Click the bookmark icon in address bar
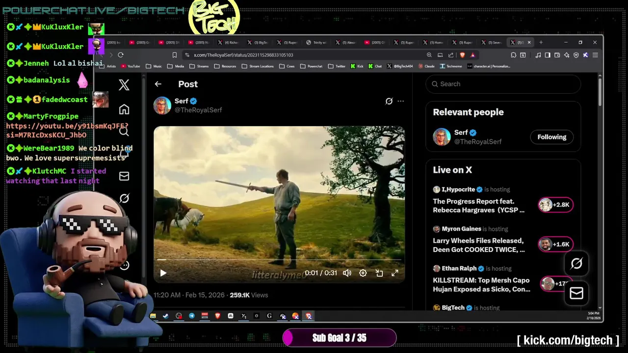Screen dimensions: 628x353 pos(174,55)
